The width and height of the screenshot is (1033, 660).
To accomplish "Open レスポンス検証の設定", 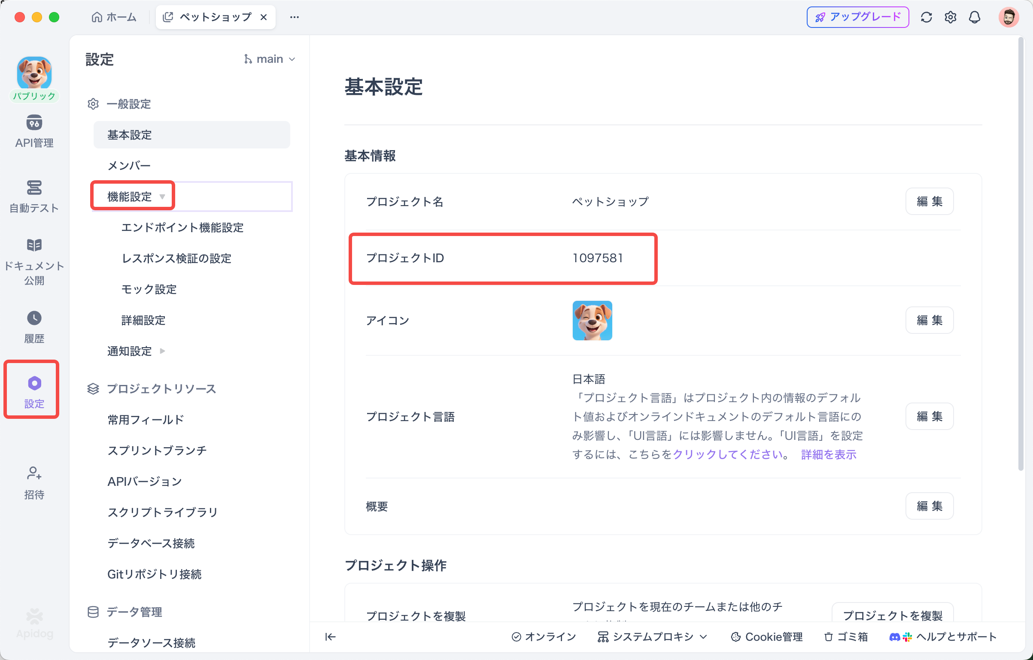I will 176,258.
